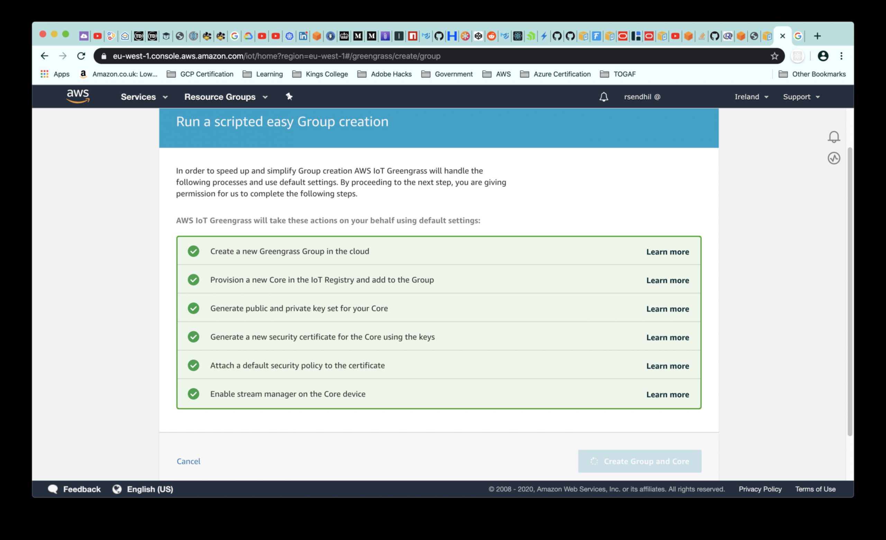Click the Cancel link
The width and height of the screenshot is (886, 540).
point(188,461)
